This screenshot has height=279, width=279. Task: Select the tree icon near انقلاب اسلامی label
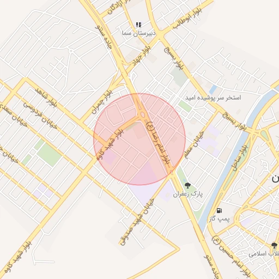click(274, 245)
